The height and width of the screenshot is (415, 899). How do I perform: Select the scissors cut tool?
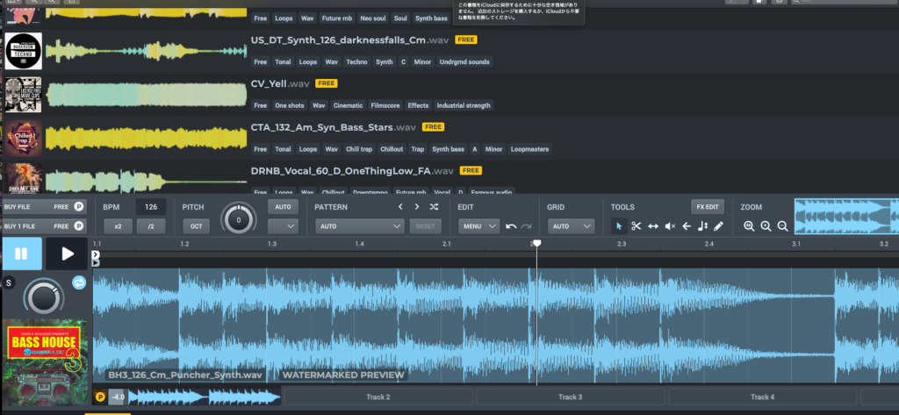(x=636, y=226)
